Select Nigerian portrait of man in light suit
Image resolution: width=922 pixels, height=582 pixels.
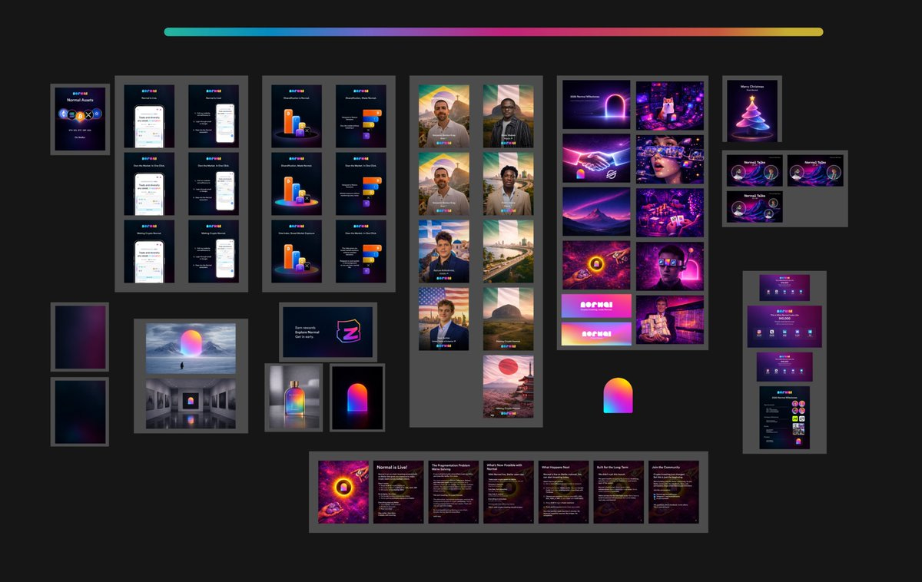(x=508, y=184)
